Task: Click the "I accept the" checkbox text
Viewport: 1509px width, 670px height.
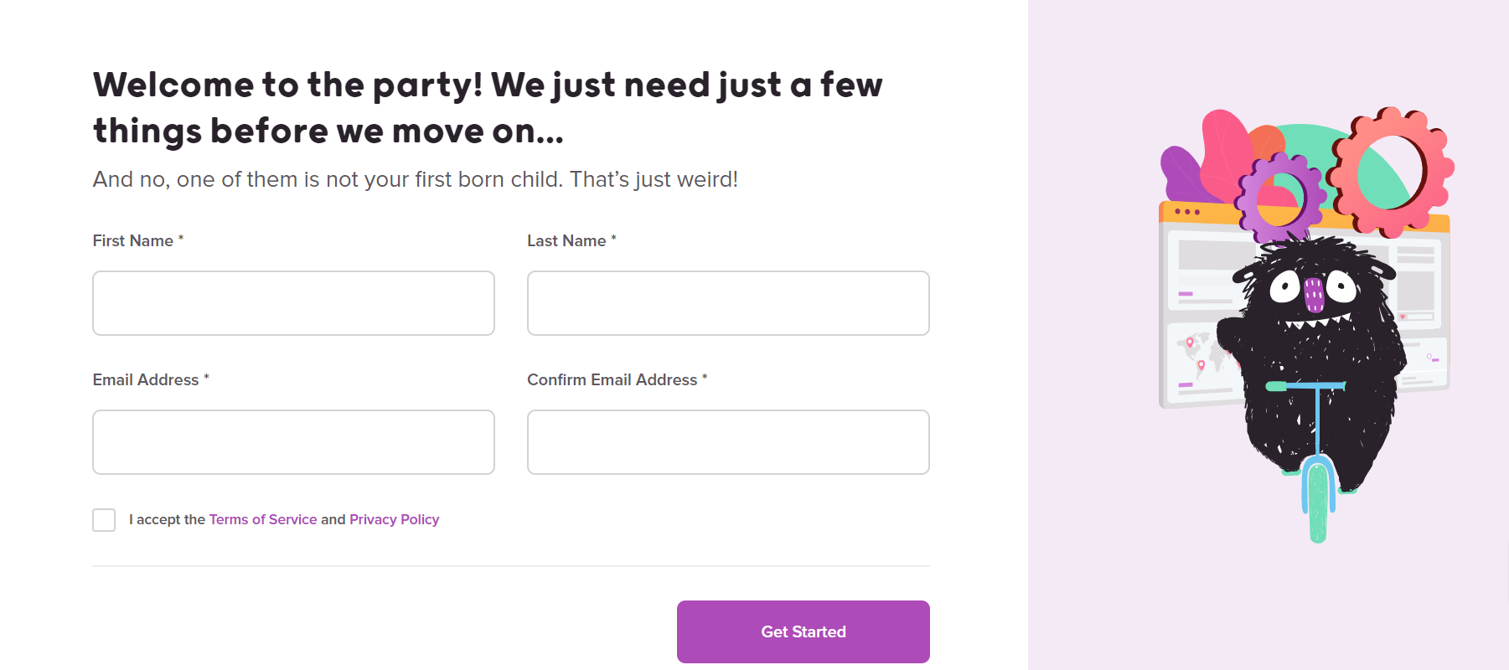Action: pos(168,519)
